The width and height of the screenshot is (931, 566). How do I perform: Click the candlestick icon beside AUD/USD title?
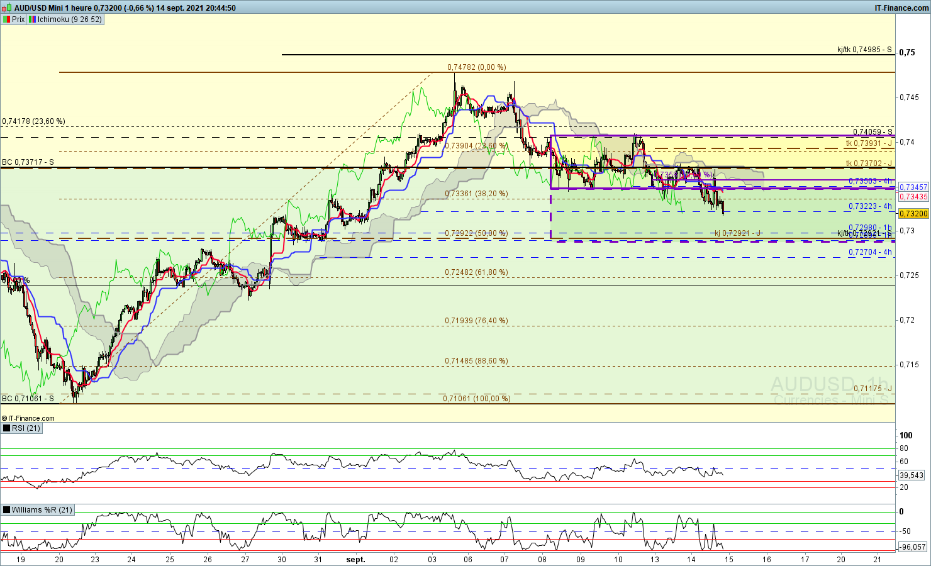point(7,8)
